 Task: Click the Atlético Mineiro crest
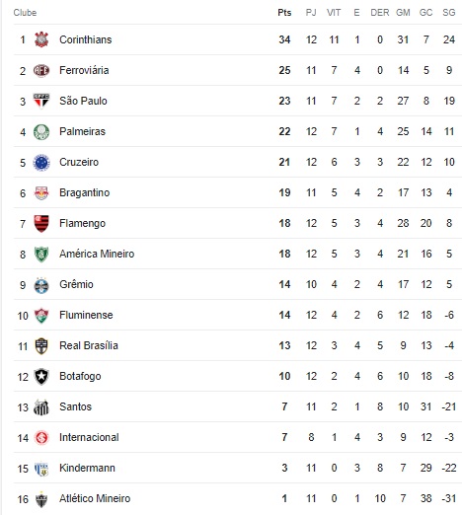pos(41,499)
